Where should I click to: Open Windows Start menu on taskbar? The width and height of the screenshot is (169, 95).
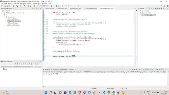(x=46, y=92)
